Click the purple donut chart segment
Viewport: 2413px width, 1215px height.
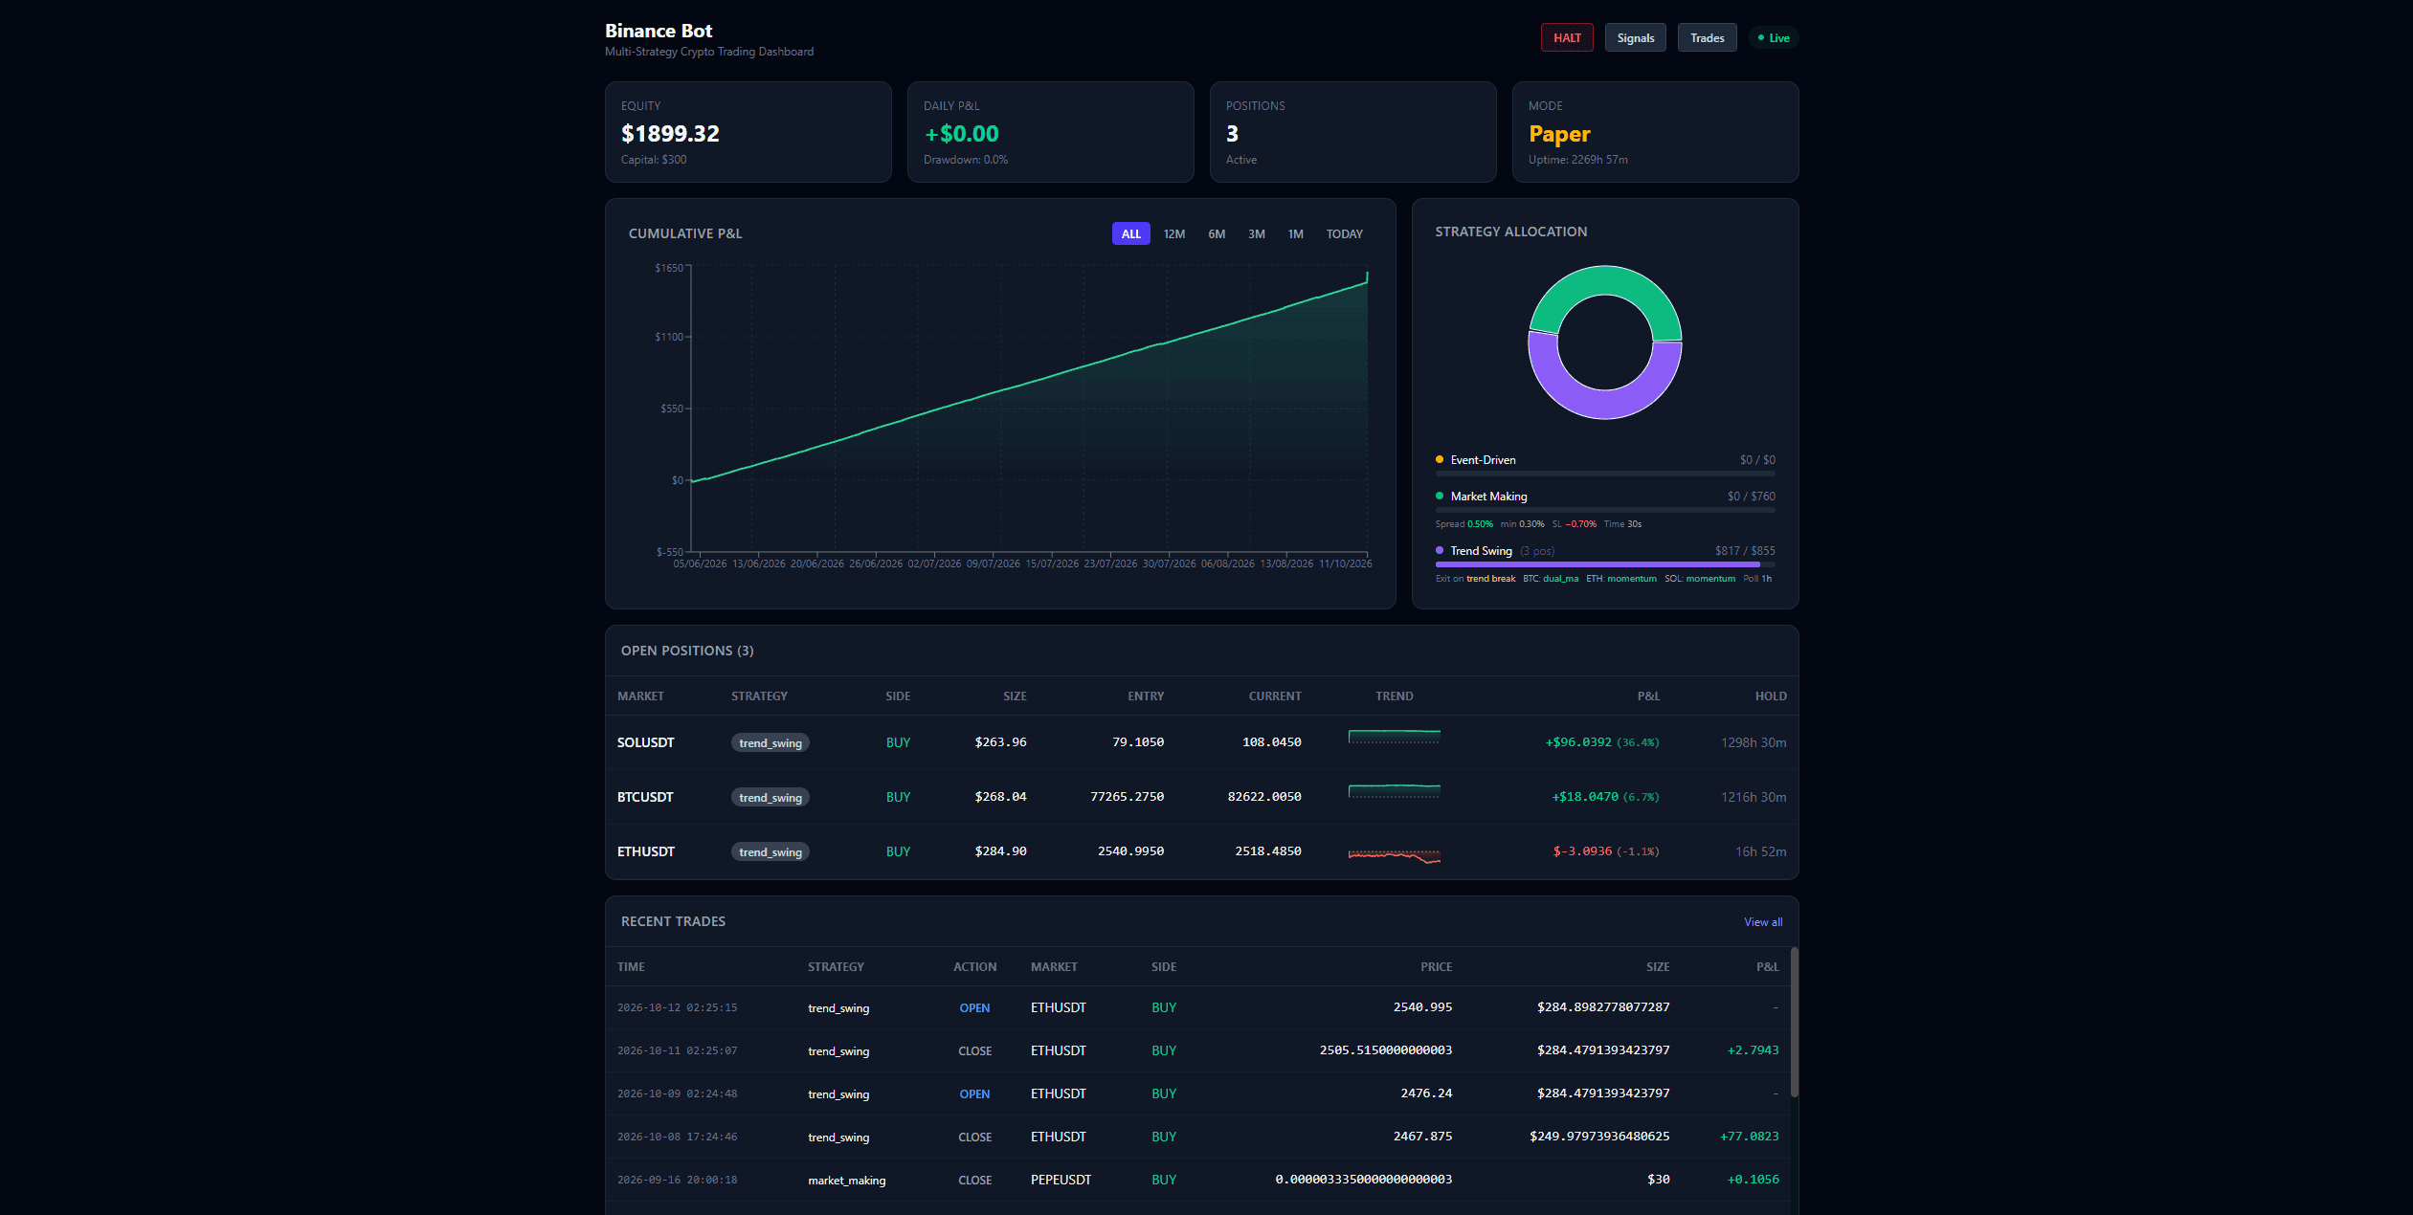(x=1605, y=403)
